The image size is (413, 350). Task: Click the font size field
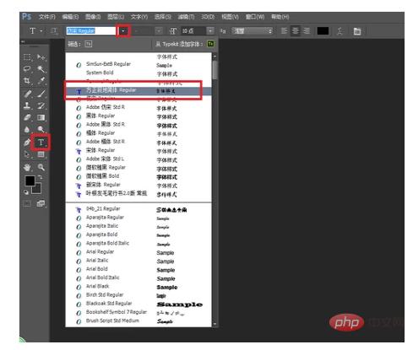(193, 31)
